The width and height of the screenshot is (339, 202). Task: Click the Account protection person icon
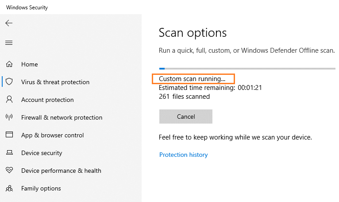(x=9, y=99)
